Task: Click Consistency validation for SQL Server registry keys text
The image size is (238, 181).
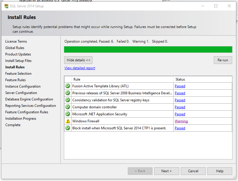Action: click(111, 100)
